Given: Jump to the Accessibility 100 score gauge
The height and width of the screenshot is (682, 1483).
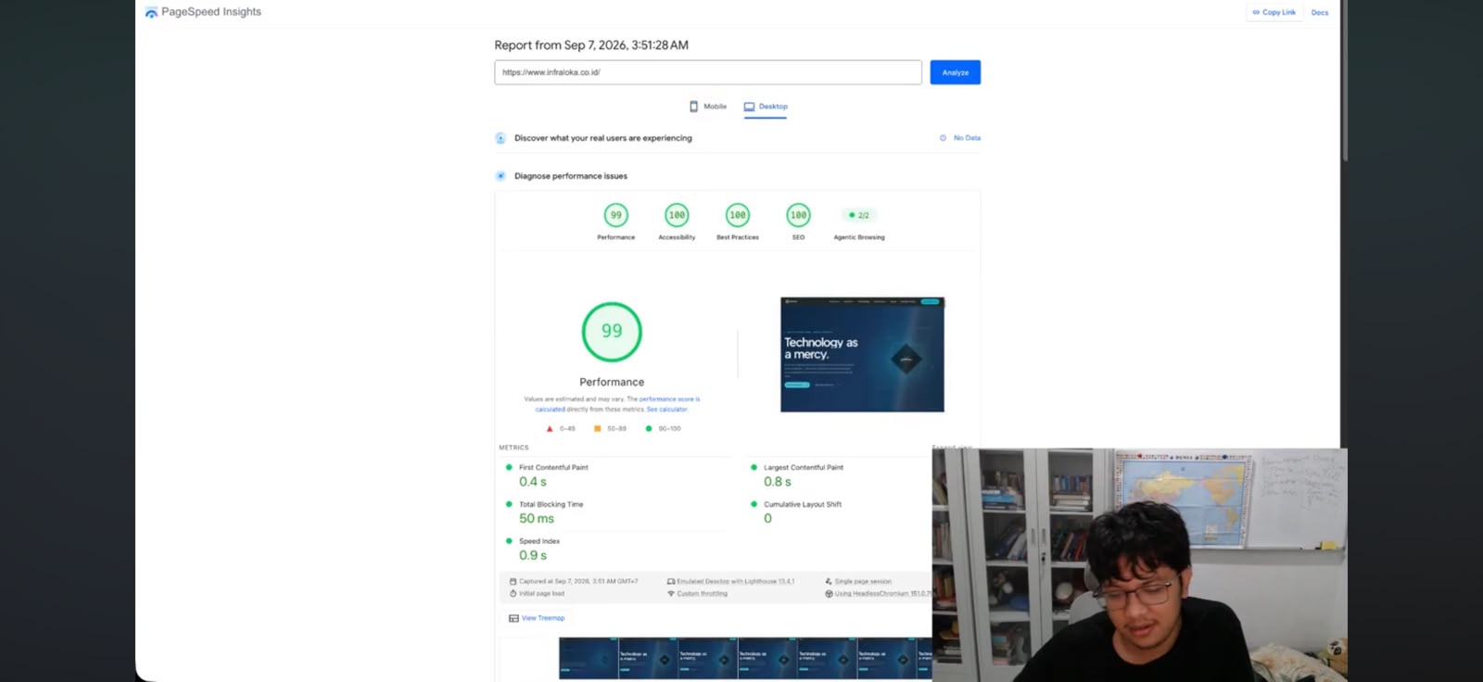Looking at the screenshot, I should click(677, 215).
